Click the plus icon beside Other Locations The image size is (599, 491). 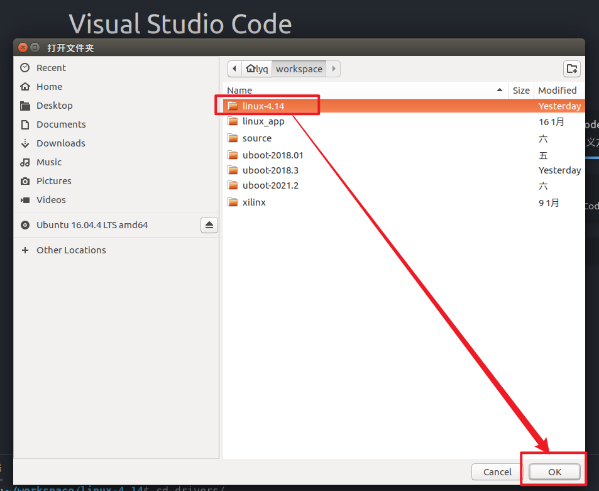tap(25, 250)
